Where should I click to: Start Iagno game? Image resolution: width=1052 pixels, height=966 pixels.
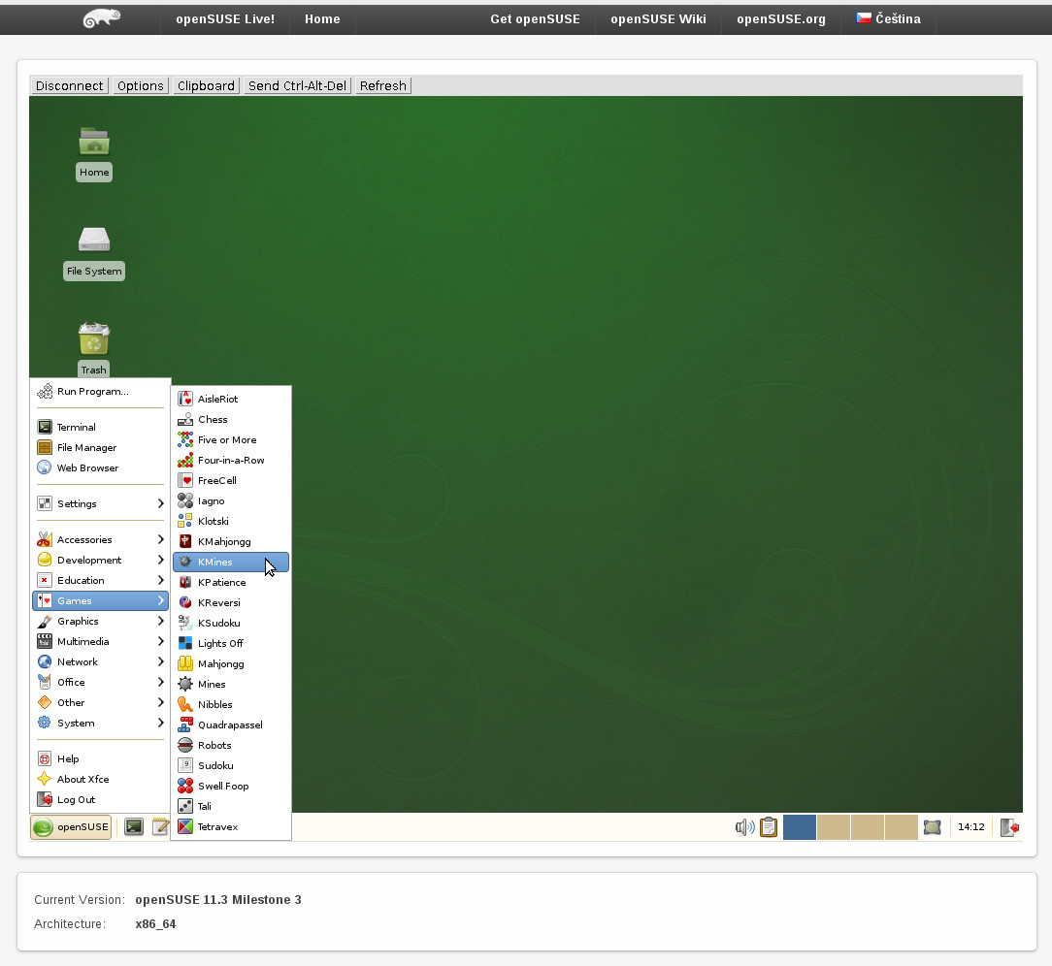tap(232, 500)
